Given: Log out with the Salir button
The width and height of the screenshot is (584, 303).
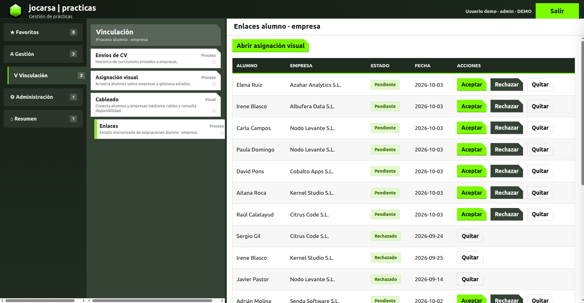Looking at the screenshot, I should pos(557,11).
